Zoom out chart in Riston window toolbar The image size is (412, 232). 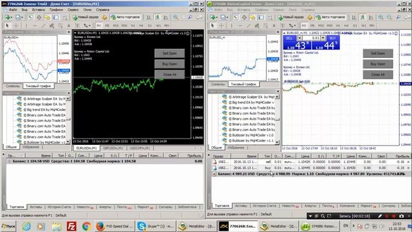coord(389,17)
